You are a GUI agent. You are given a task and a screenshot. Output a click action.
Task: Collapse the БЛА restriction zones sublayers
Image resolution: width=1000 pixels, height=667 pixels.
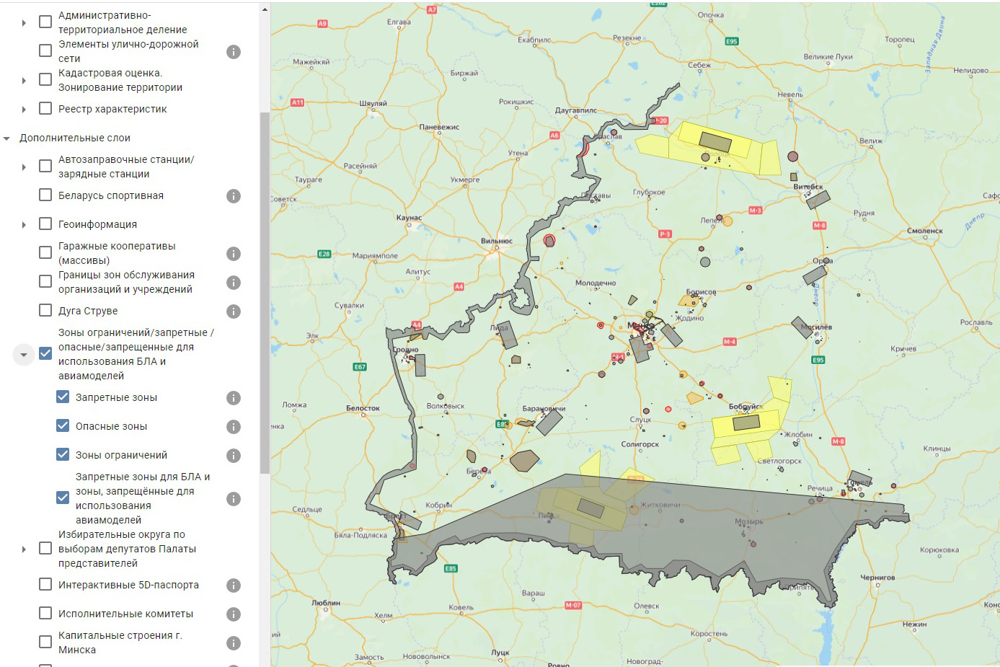coord(24,355)
